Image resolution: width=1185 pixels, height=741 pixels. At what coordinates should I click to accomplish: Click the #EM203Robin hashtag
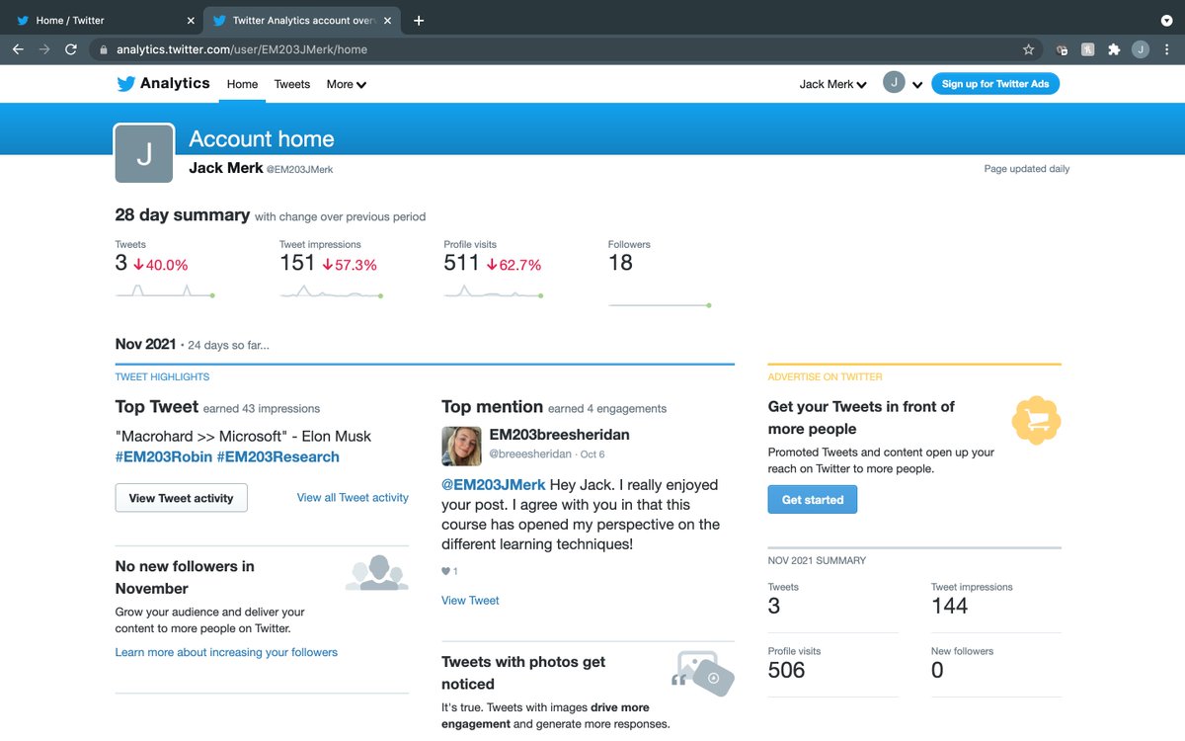coord(163,456)
